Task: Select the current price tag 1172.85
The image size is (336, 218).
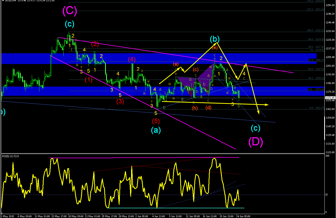Action: pyautogui.click(x=330, y=98)
